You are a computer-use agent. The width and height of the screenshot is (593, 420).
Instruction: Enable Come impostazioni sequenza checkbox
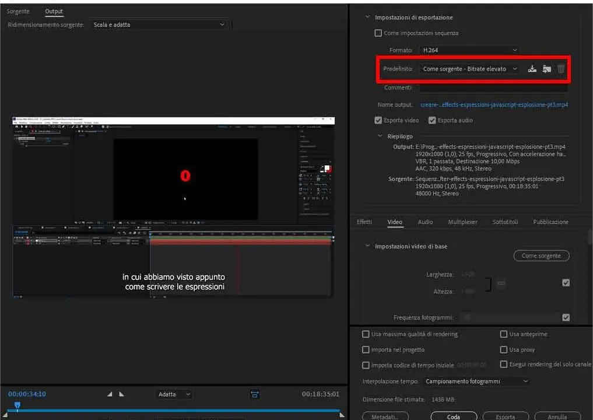(x=378, y=33)
